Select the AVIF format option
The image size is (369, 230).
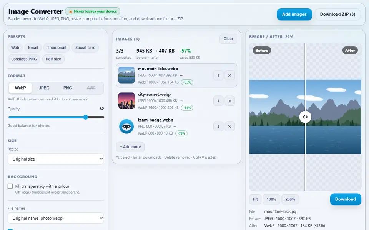(x=91, y=88)
